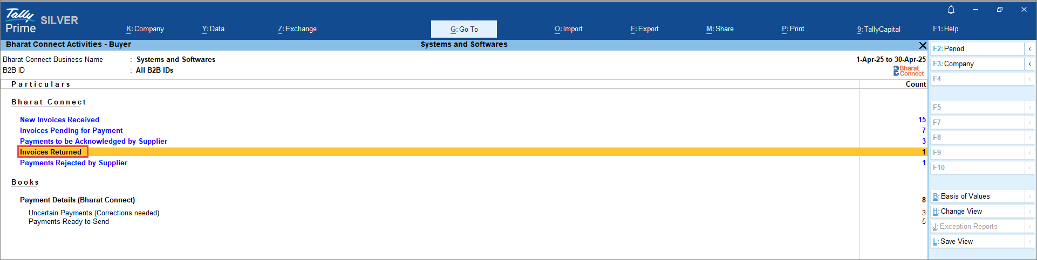
Task: Expand the arrow beside F2 Period
Action: click(x=1029, y=49)
